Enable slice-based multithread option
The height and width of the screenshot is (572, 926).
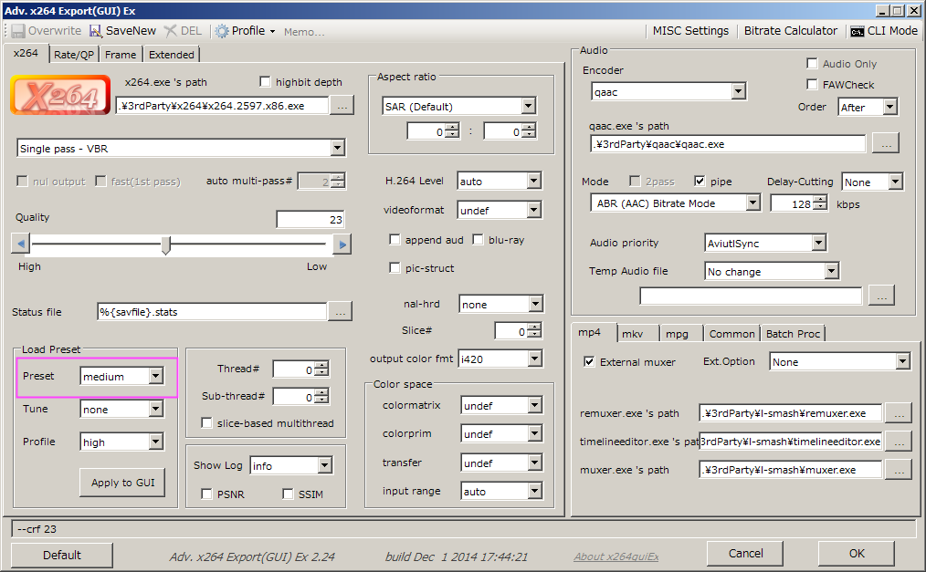coord(206,422)
